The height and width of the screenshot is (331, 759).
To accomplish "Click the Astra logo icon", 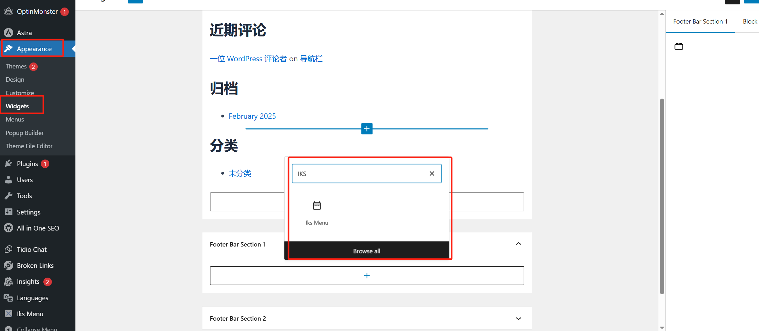I will click(x=8, y=33).
